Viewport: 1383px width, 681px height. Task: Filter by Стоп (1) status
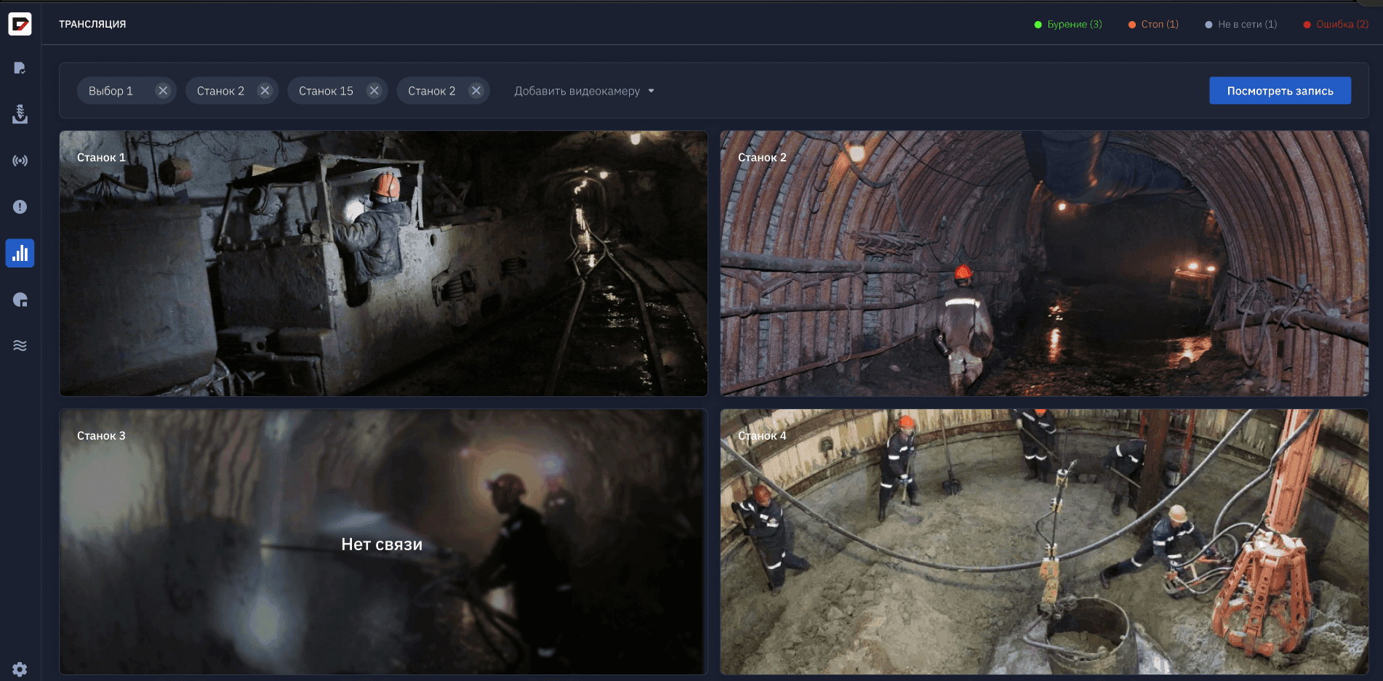pyautogui.click(x=1153, y=25)
